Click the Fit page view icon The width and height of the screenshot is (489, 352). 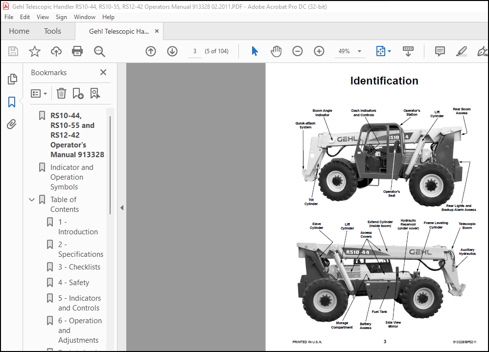tap(381, 51)
